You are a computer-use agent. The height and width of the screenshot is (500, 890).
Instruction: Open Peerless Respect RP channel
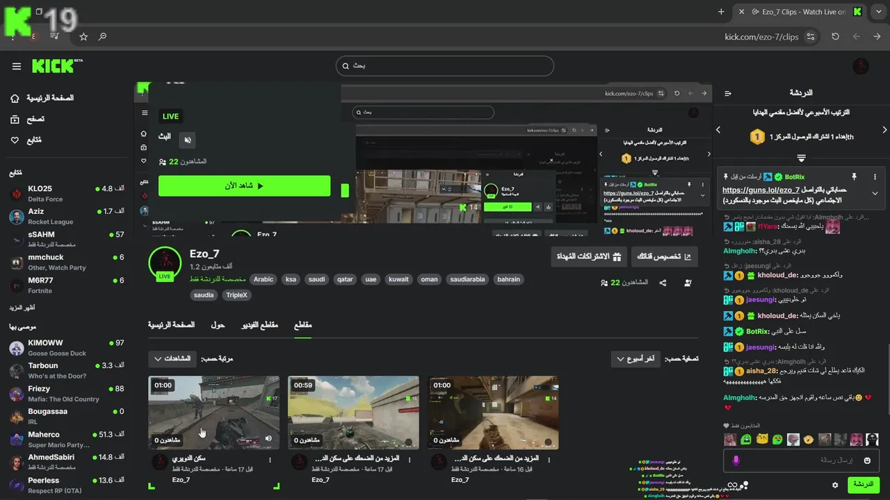pyautogui.click(x=66, y=485)
